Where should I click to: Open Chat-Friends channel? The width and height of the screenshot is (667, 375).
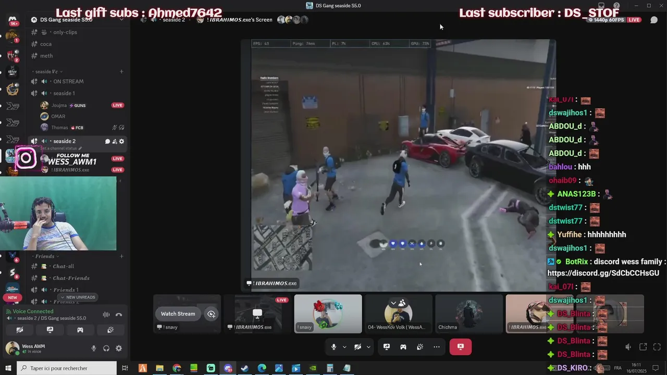click(x=78, y=278)
